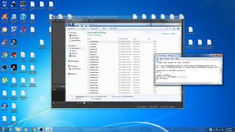This screenshot has height=132, width=235.
Task: Open the OBS File menu
Action: [x=53, y=21]
